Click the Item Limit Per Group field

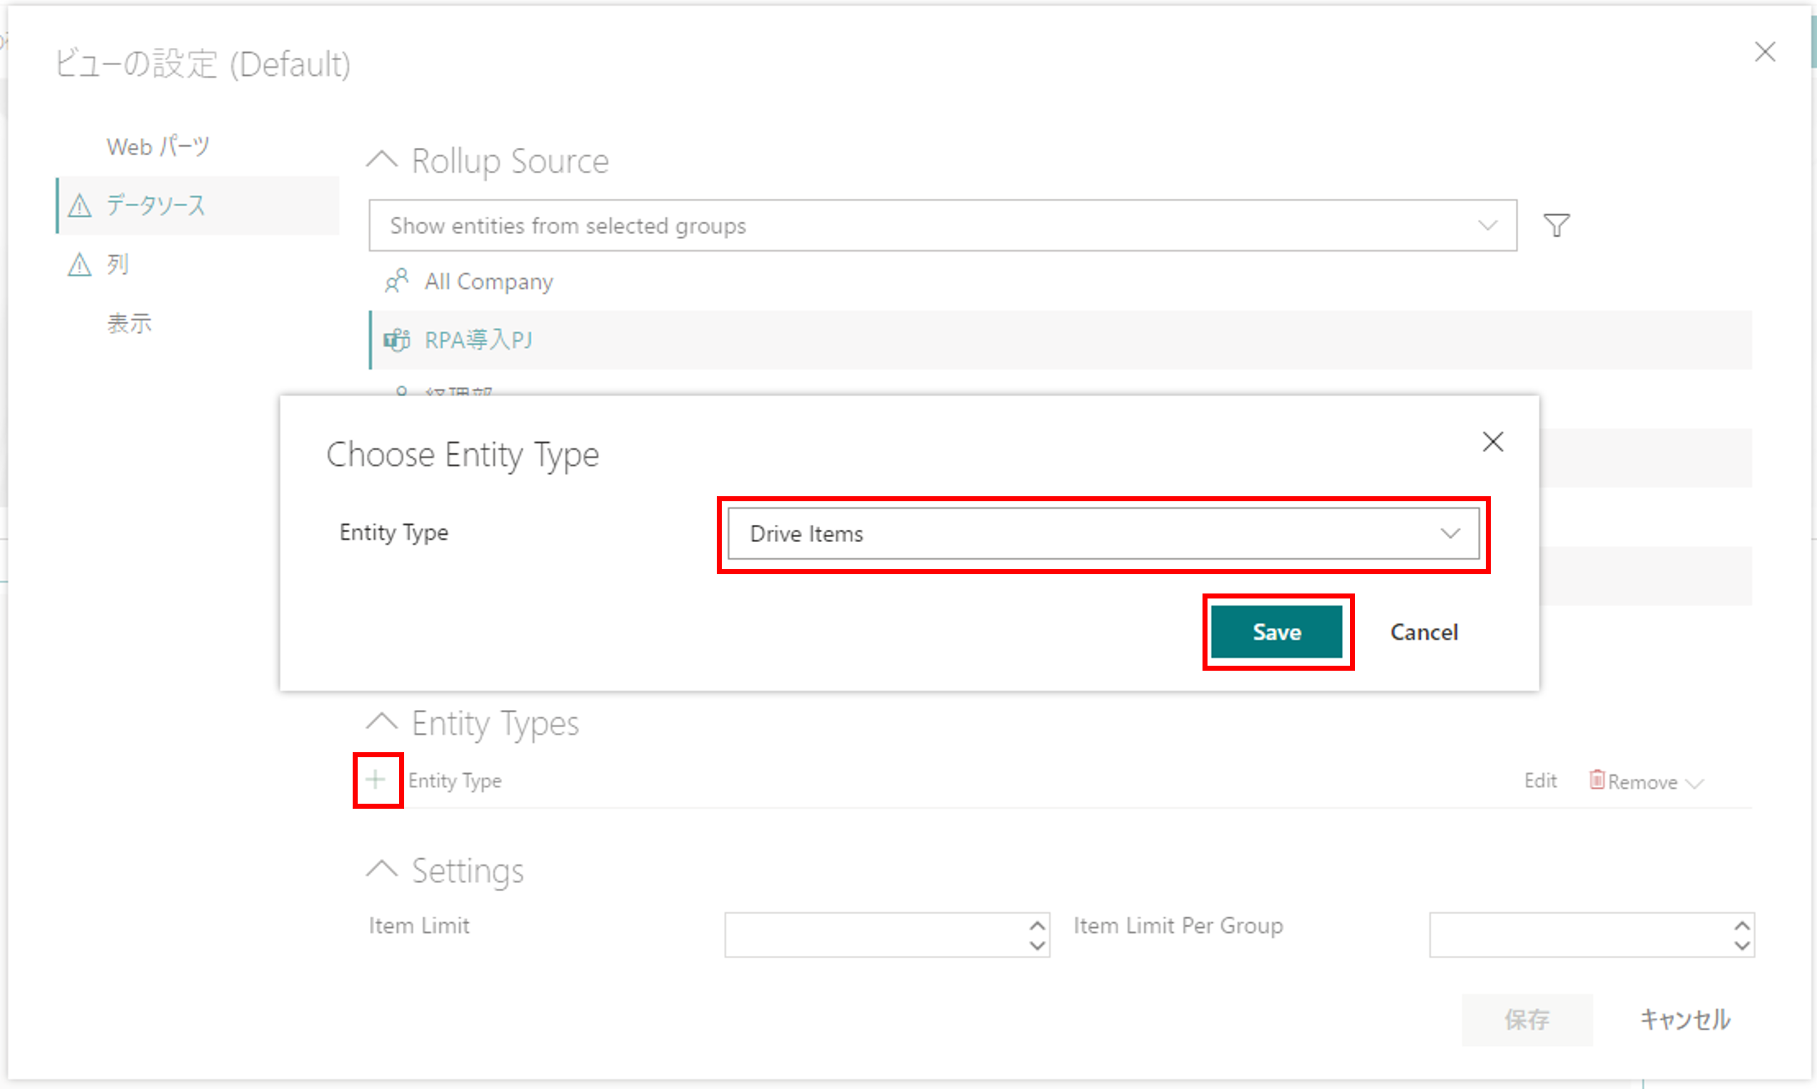[1578, 935]
